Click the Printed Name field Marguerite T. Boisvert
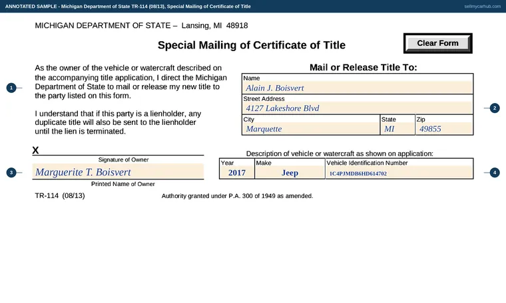 118,171
